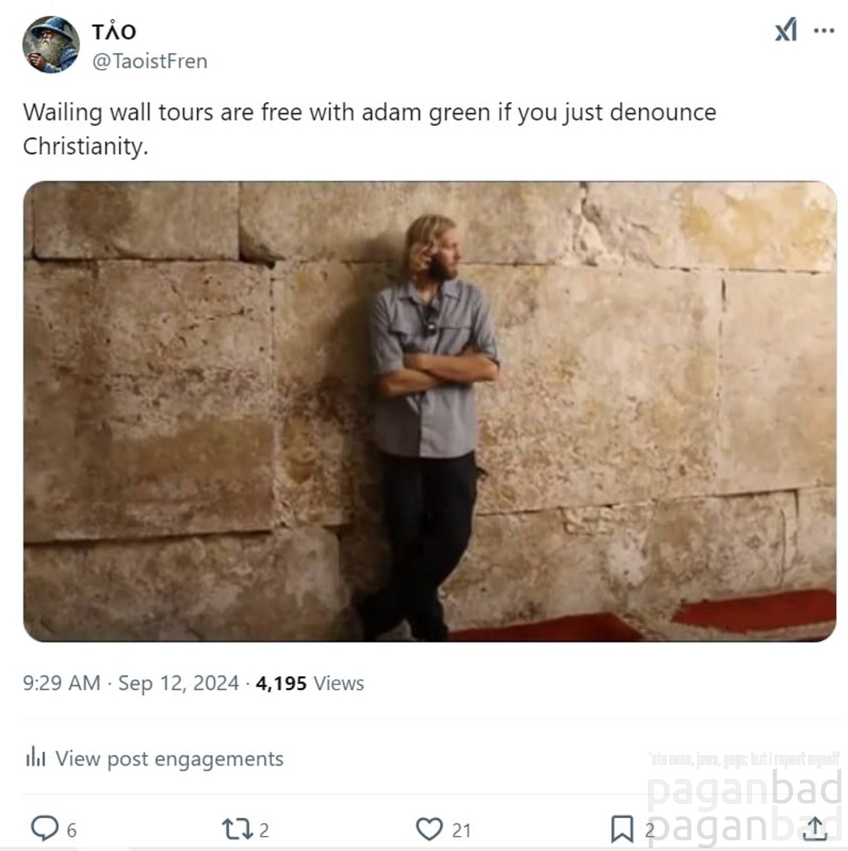The width and height of the screenshot is (848, 851).
Task: Click the like count 21
Action: (x=461, y=830)
